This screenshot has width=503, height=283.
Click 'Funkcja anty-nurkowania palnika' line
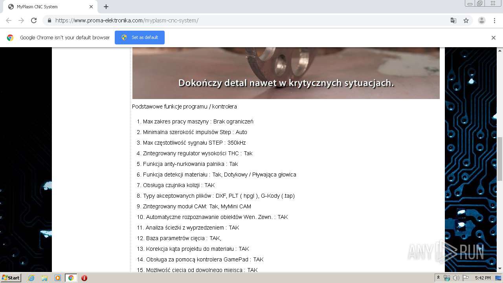point(190,164)
